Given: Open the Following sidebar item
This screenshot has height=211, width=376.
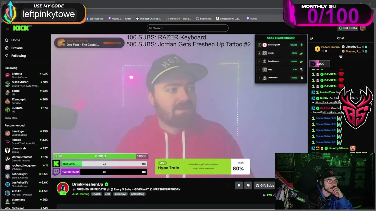Looking at the screenshot, I should pos(18,56).
